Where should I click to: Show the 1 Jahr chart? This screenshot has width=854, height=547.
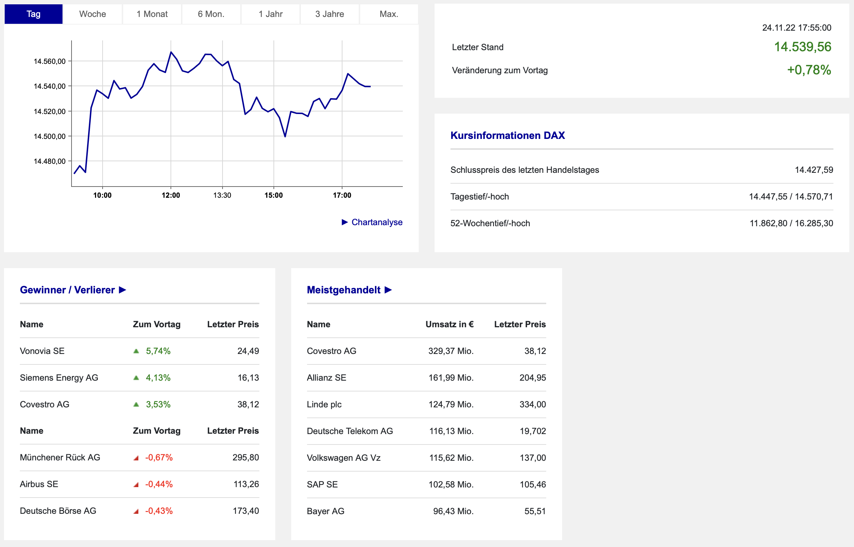tap(270, 14)
